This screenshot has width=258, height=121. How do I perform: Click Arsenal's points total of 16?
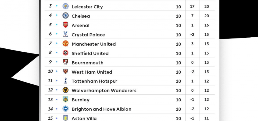(206, 25)
